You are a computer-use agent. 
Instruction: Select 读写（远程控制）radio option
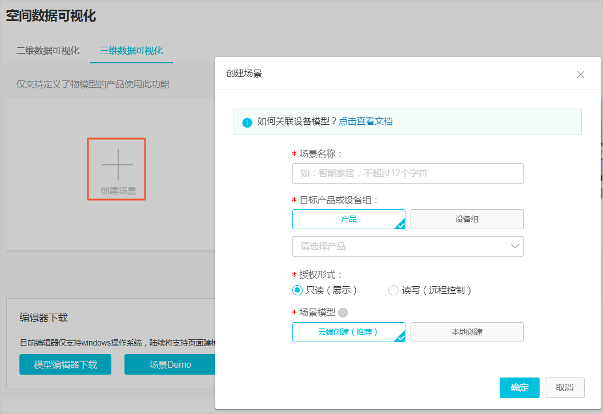pyautogui.click(x=393, y=290)
